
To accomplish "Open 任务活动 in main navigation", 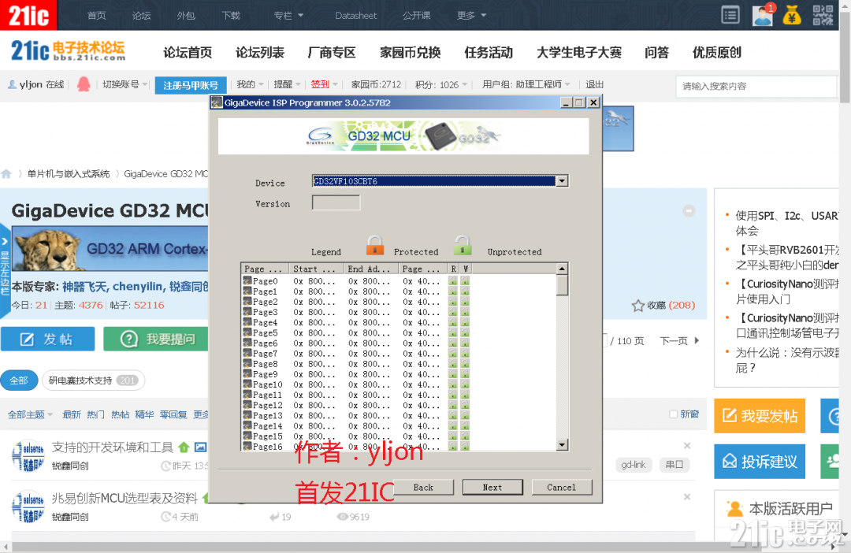I will point(489,53).
